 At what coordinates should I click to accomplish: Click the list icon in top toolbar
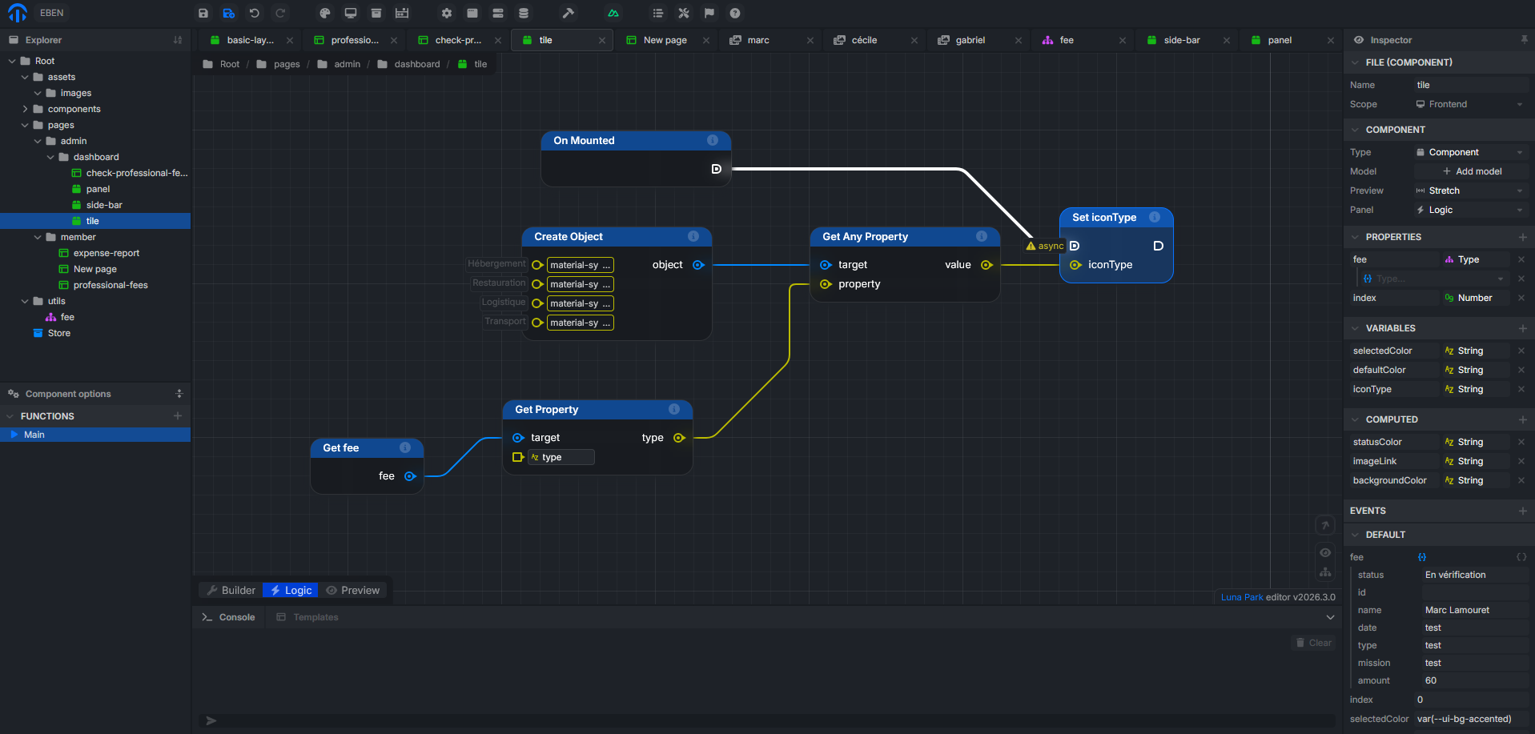[658, 13]
